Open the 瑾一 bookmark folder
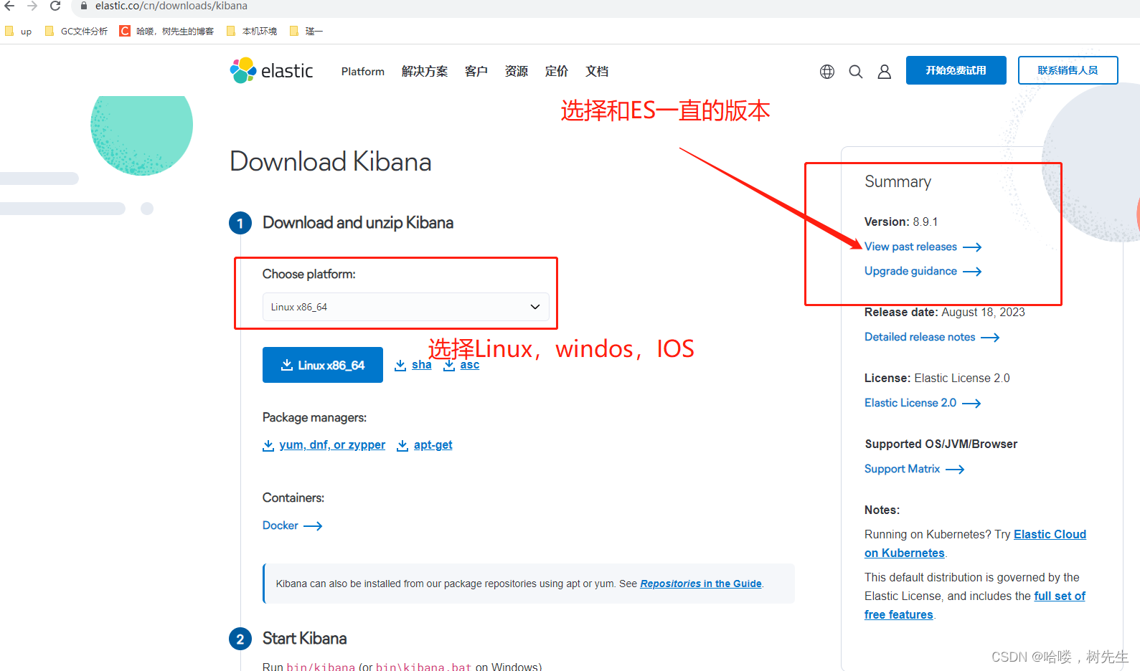1140x671 pixels. coord(306,31)
